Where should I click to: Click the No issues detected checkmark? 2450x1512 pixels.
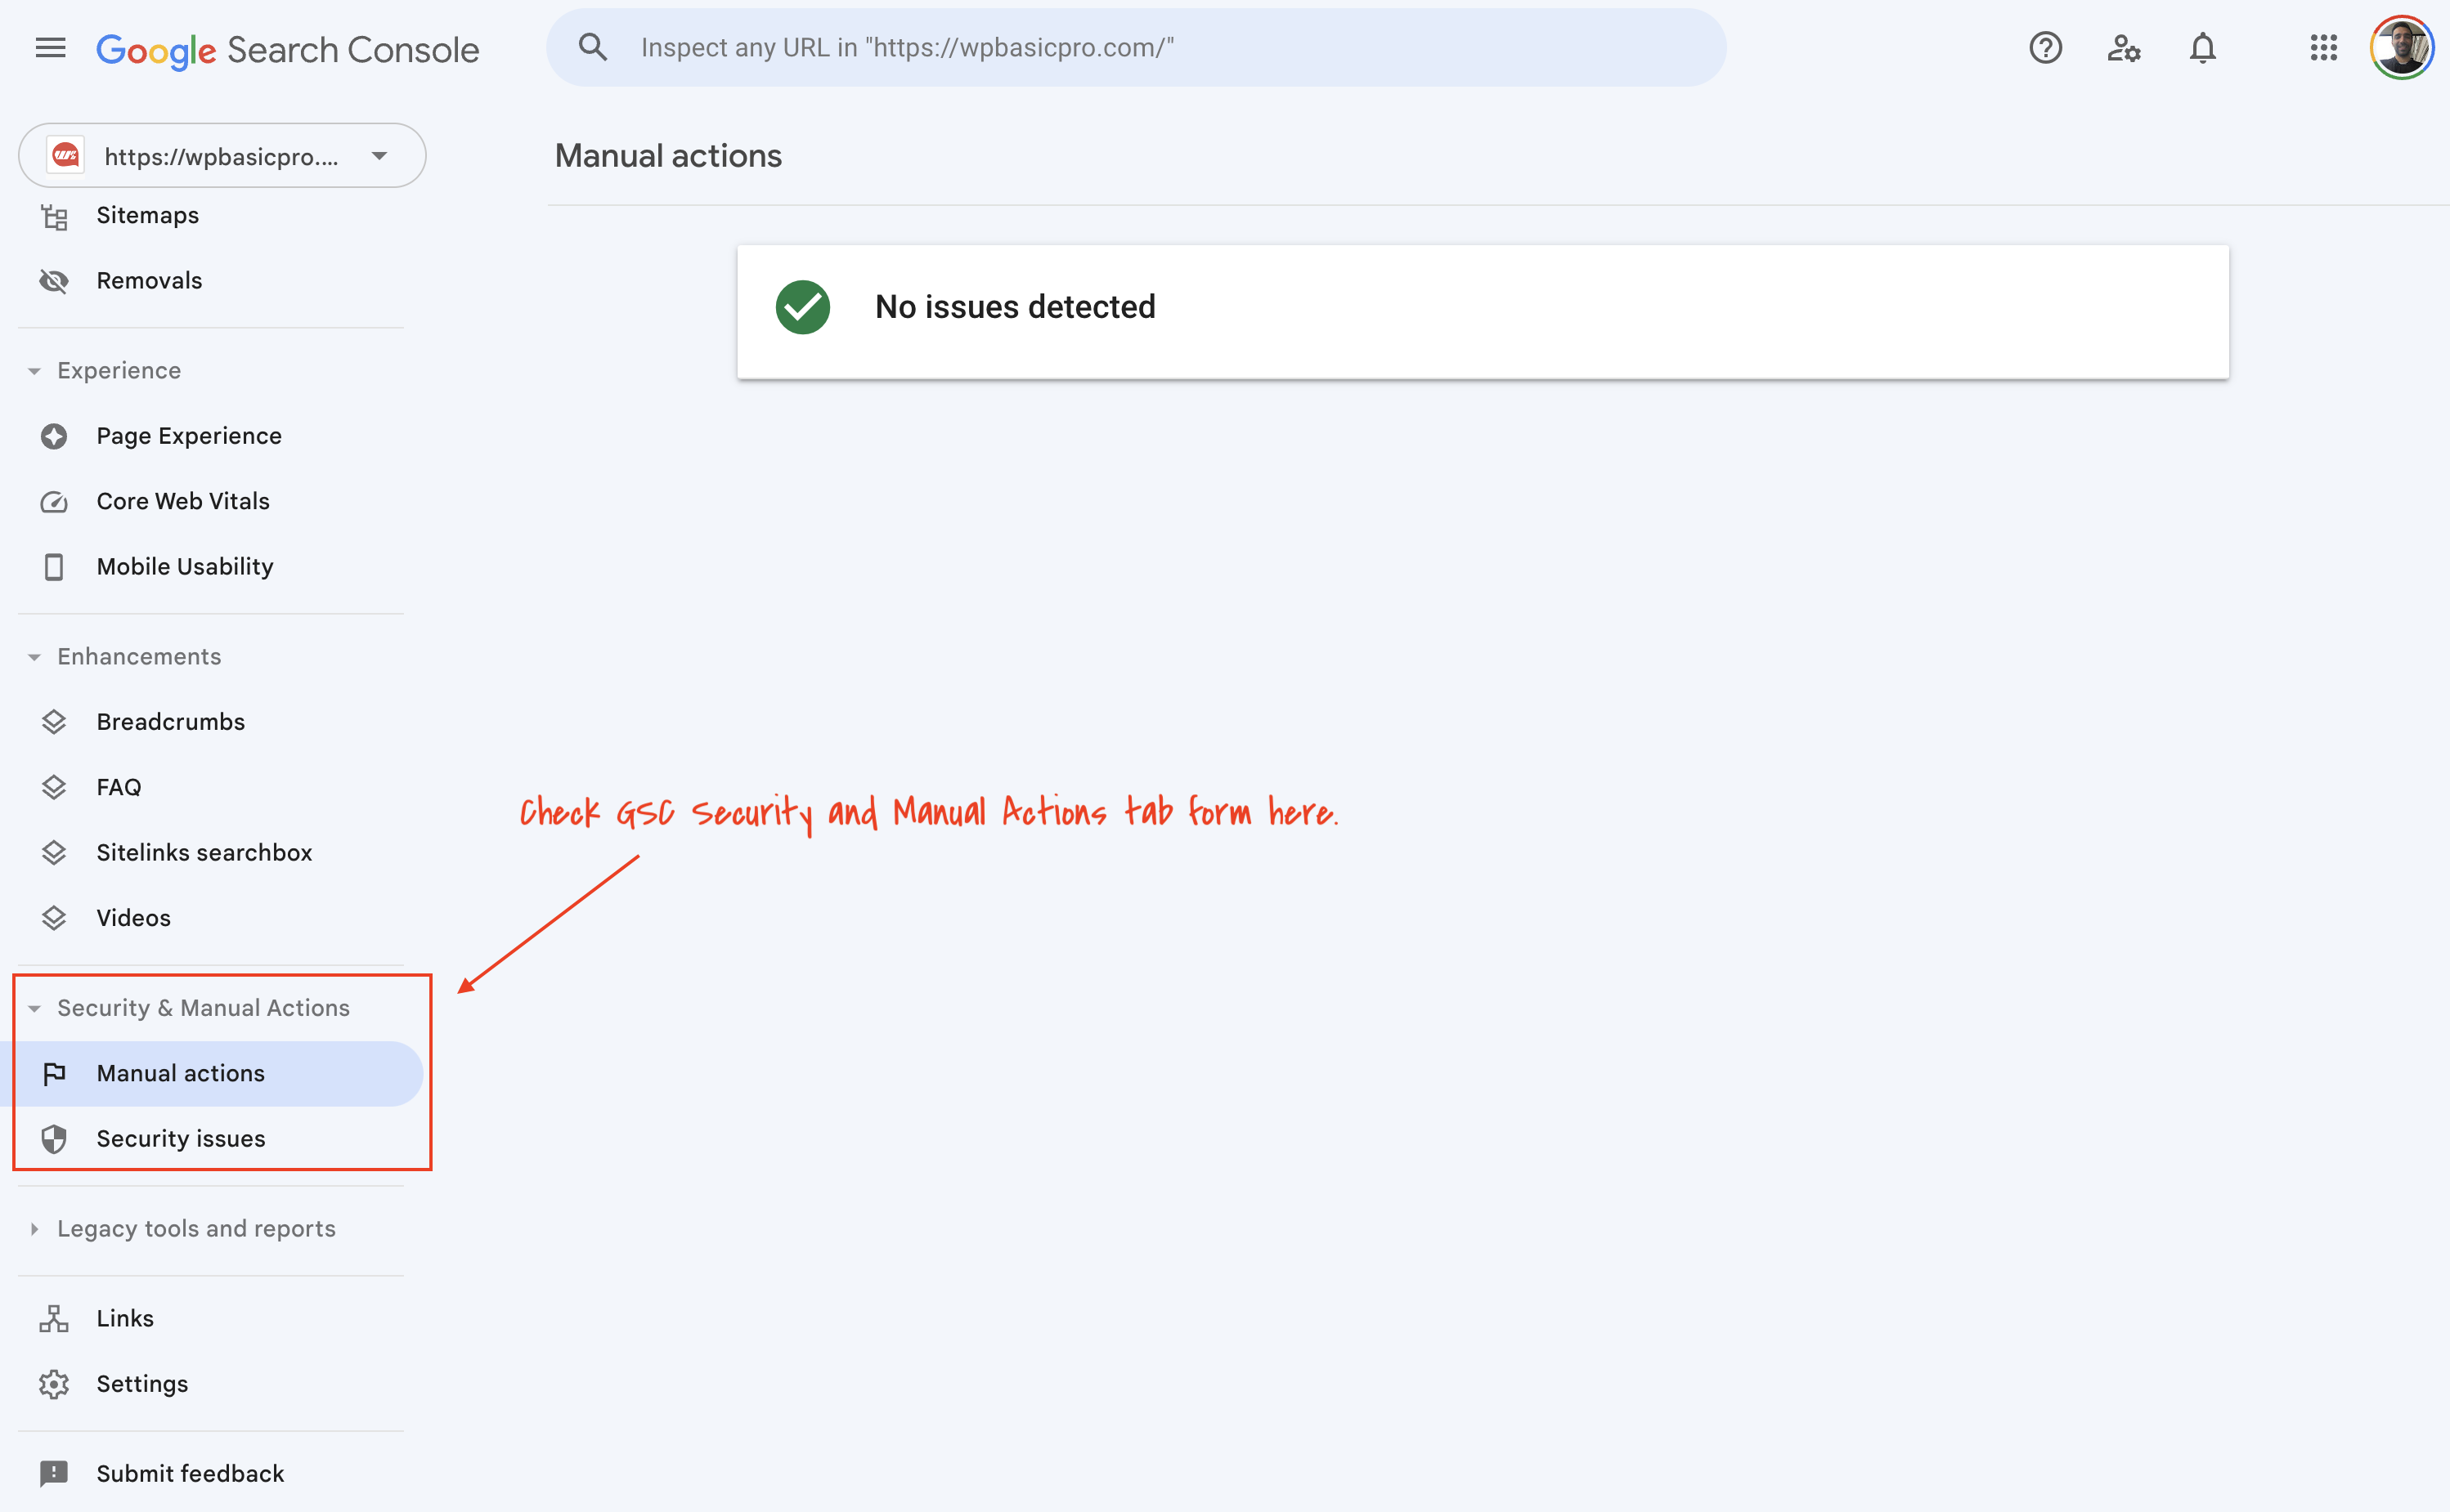[x=803, y=306]
